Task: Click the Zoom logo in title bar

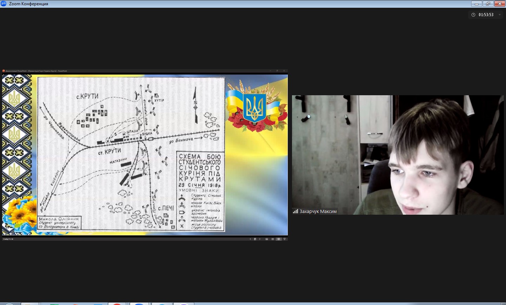Action: coord(4,4)
